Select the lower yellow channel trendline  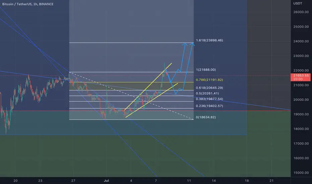[x=152, y=100]
